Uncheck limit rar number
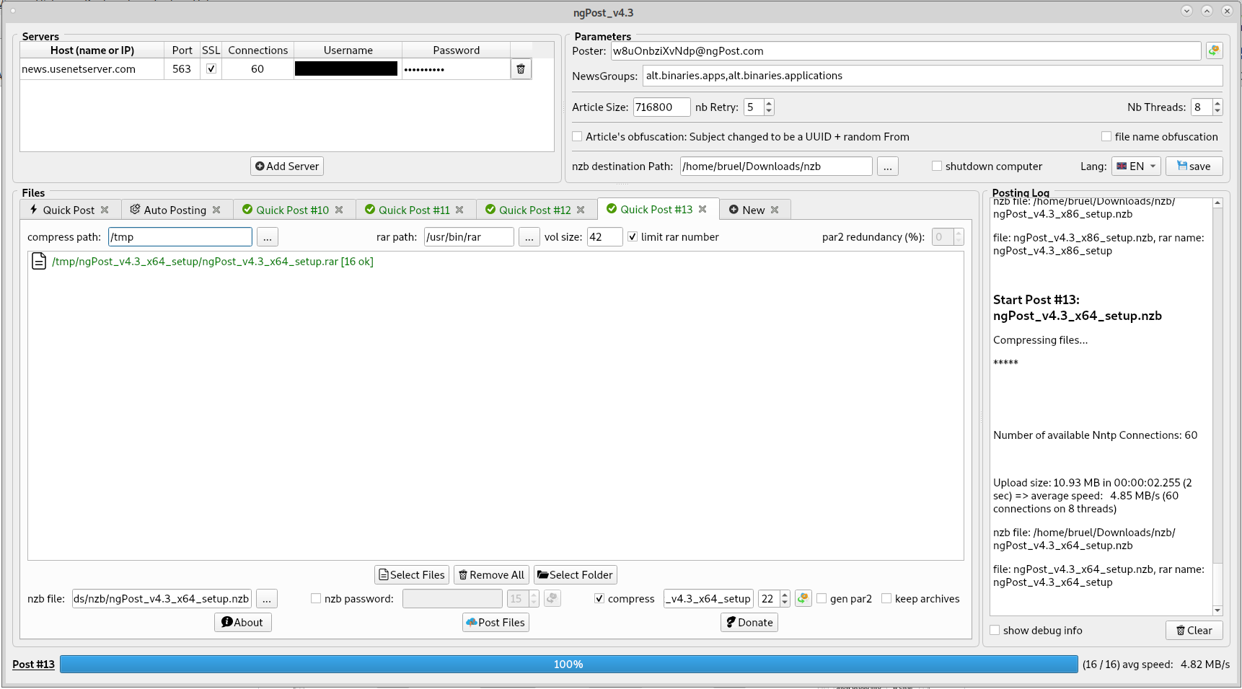 [x=633, y=236]
